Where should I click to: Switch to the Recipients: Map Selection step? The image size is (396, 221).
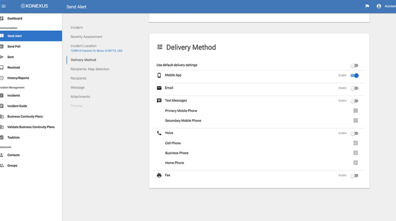coord(90,69)
